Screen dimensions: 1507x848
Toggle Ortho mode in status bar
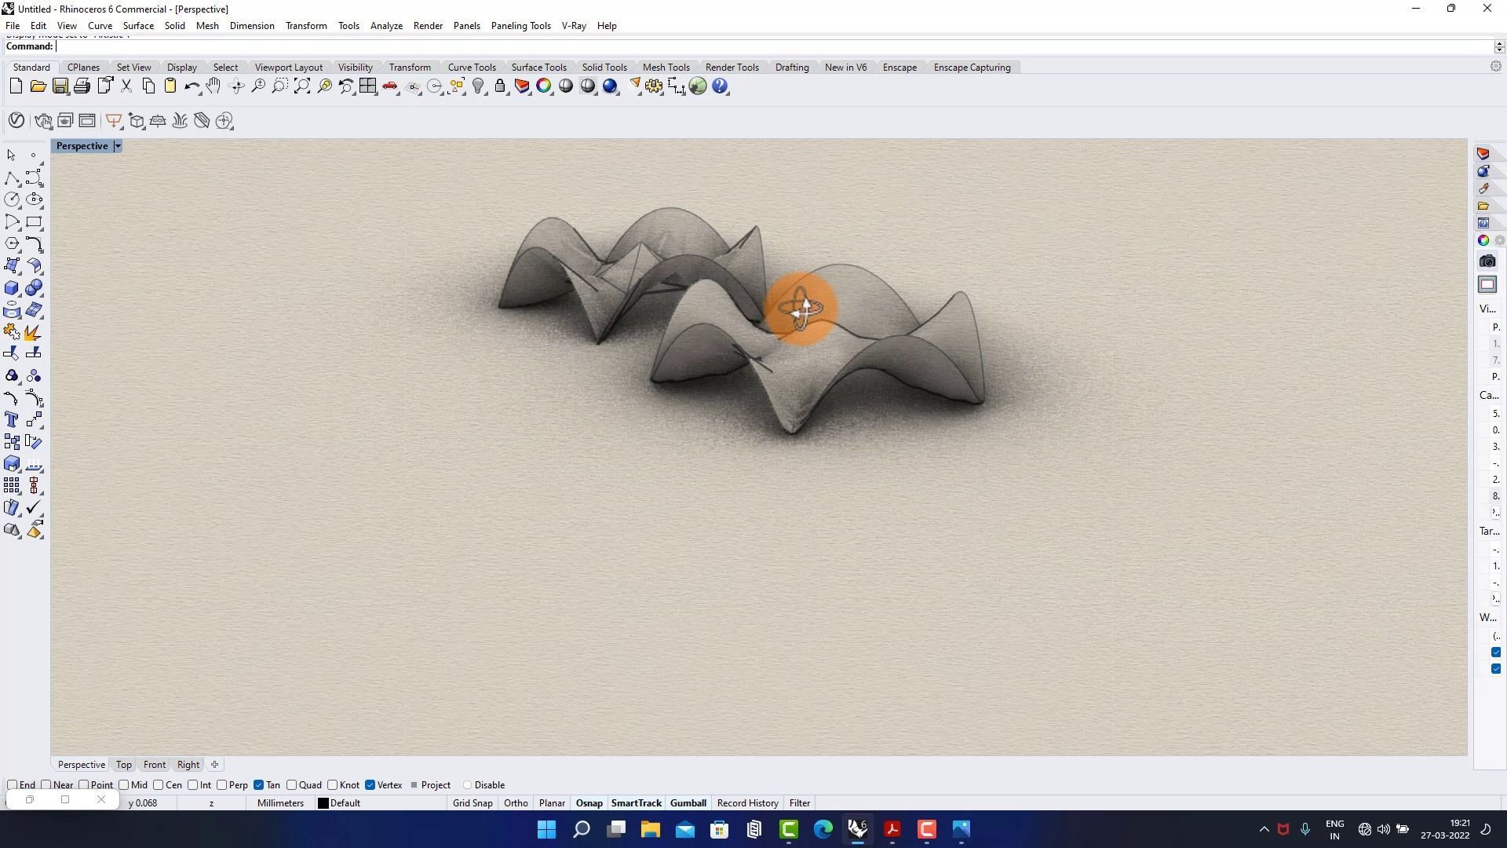[515, 802]
